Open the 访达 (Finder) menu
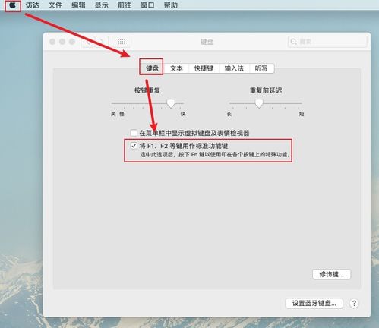This screenshot has width=379, height=328. click(x=32, y=5)
